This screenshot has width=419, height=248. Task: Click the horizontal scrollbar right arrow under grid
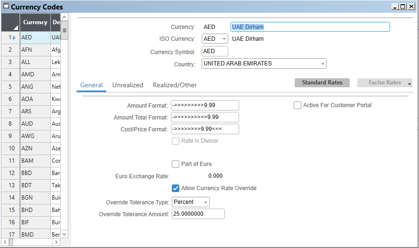coord(56,242)
